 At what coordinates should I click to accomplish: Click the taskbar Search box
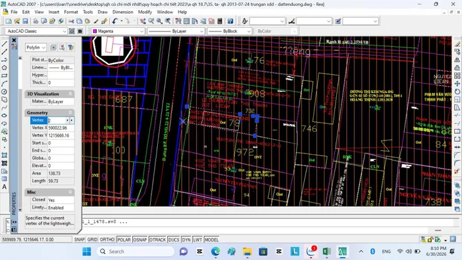135,252
